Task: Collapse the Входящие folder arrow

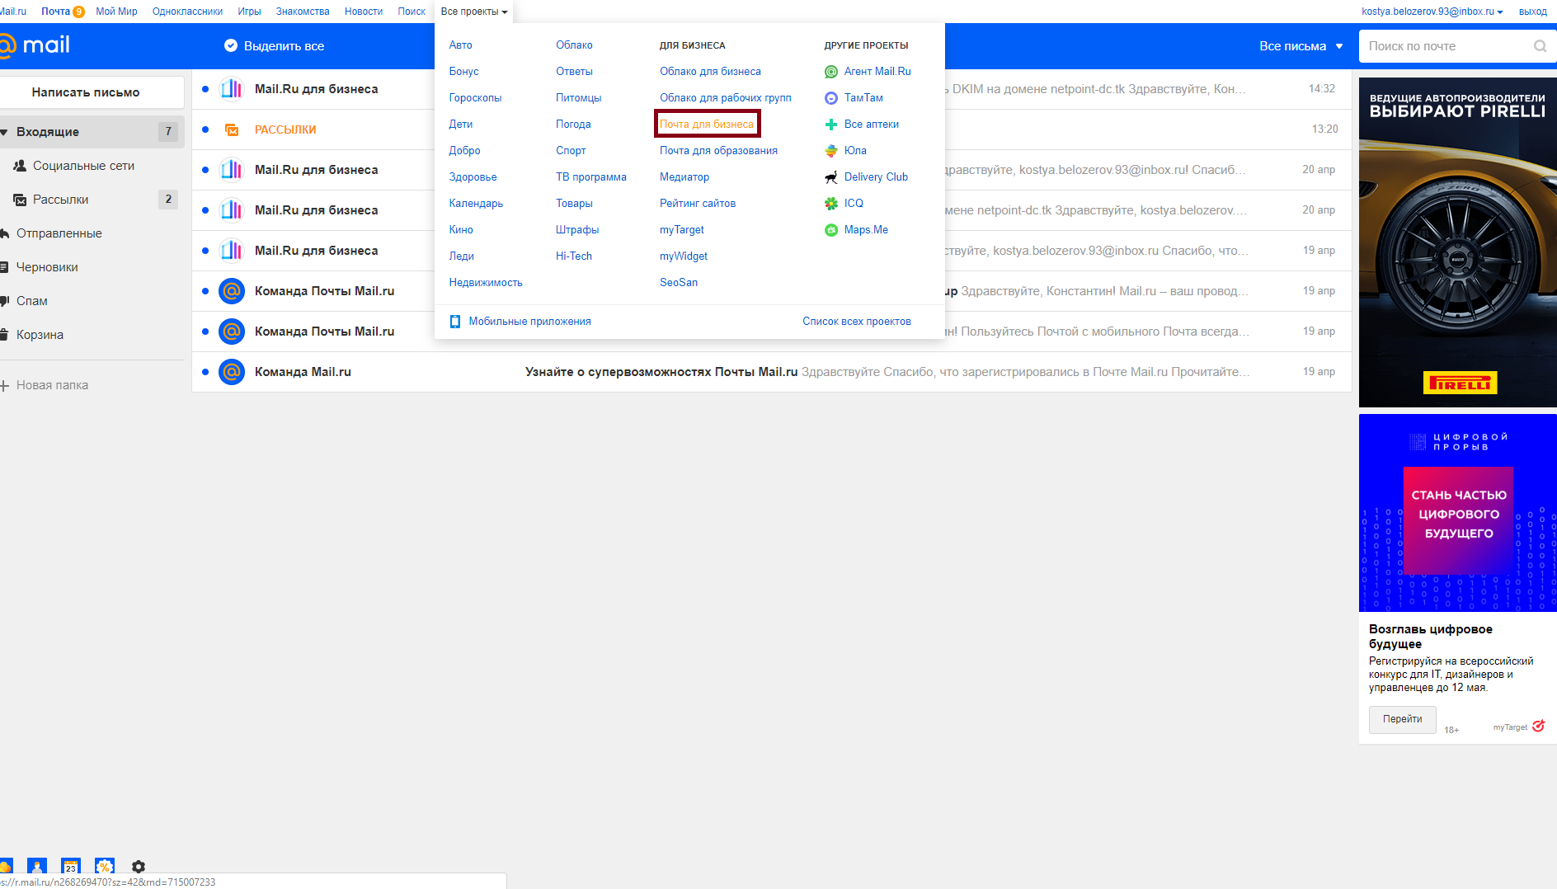Action: [4, 132]
